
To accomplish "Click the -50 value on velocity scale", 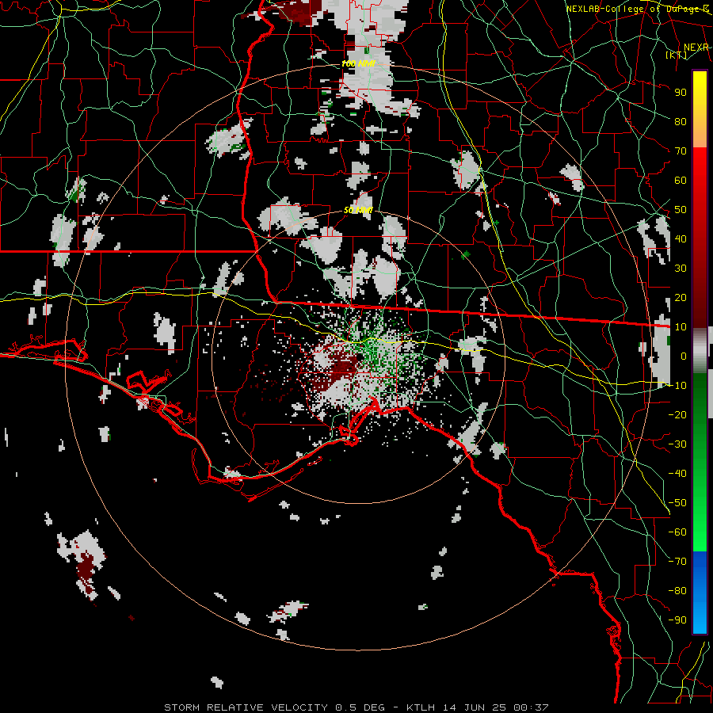I will pos(677,503).
